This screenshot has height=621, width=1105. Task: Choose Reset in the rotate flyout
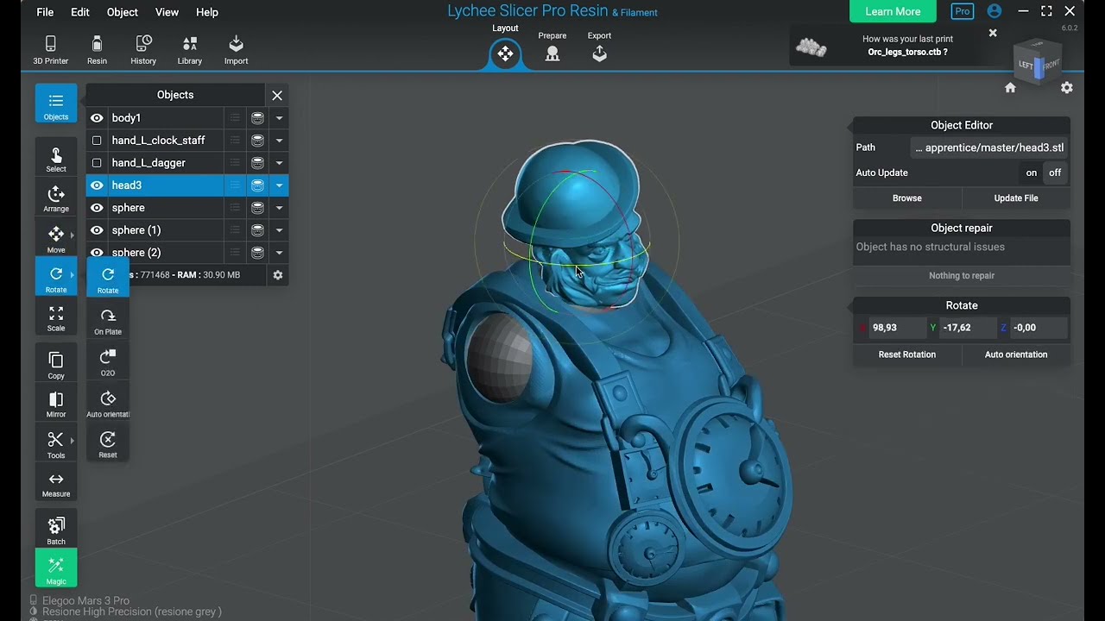pos(108,444)
